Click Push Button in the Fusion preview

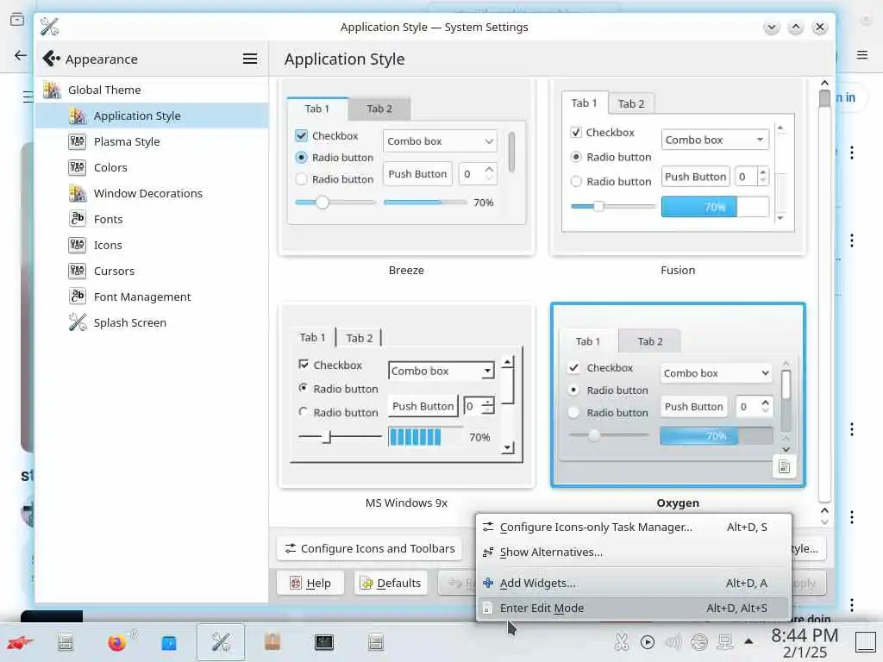[x=696, y=177]
